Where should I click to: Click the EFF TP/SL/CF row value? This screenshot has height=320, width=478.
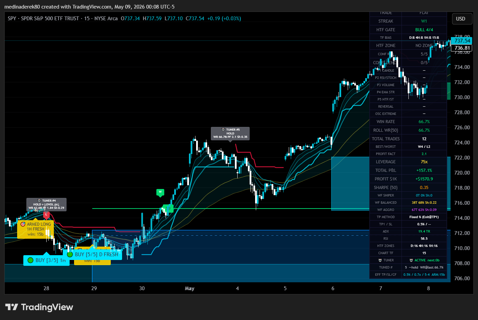[x=424, y=275]
